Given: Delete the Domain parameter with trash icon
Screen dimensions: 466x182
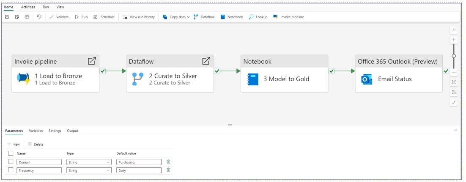Looking at the screenshot, I should tap(168, 161).
